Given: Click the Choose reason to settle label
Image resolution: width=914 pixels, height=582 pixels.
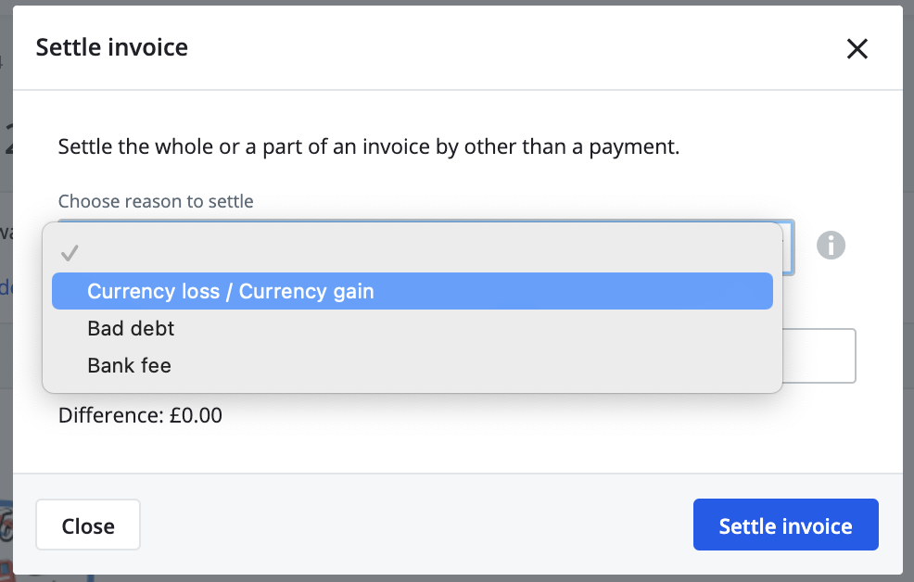Looking at the screenshot, I should pos(155,201).
